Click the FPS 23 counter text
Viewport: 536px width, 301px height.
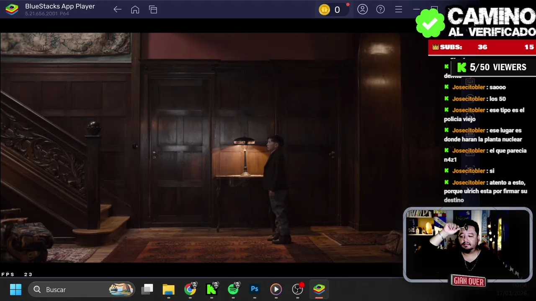click(x=17, y=274)
